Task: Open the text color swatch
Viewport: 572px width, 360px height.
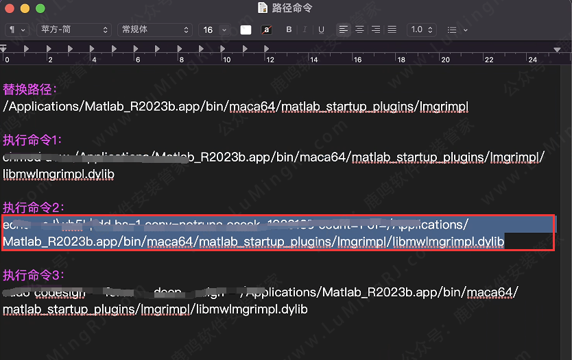Action: pos(246,29)
